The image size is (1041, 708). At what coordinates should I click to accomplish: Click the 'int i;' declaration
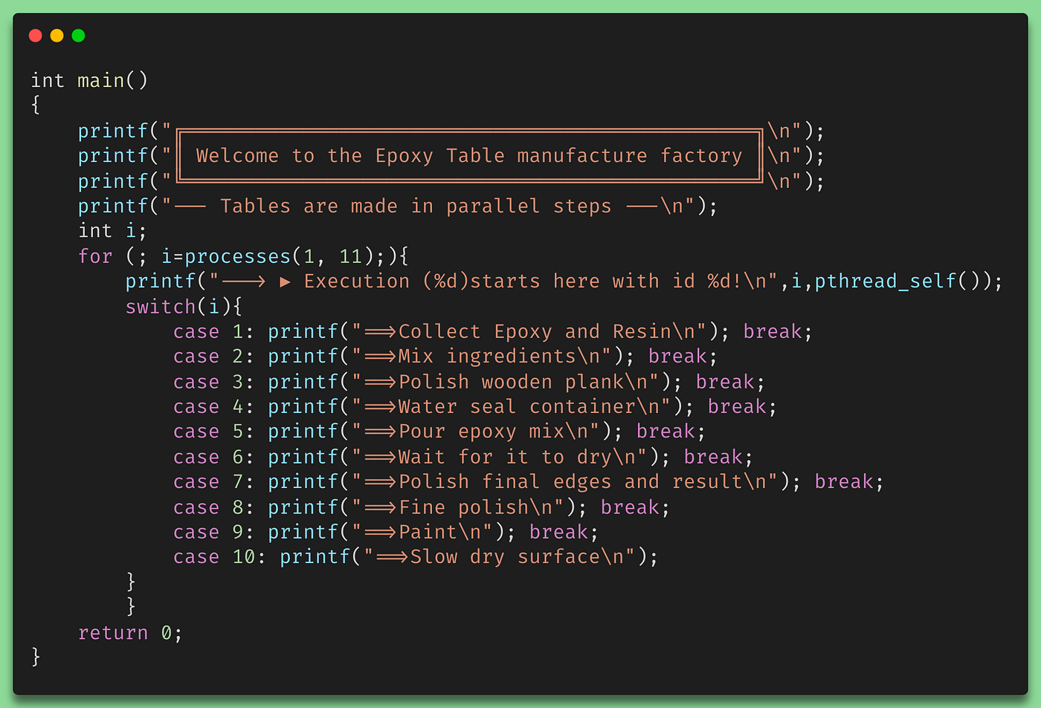tap(112, 231)
